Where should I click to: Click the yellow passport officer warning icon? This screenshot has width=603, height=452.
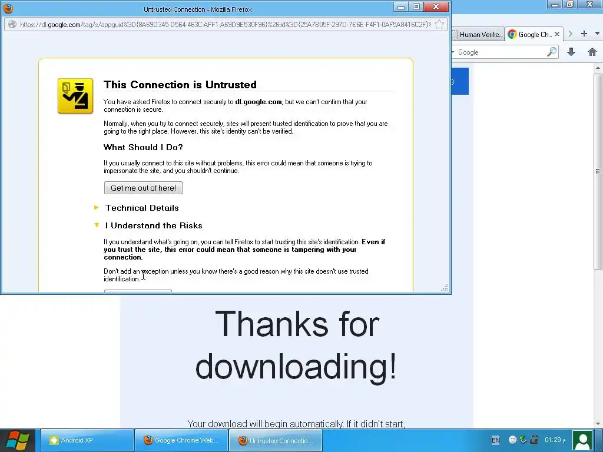[x=75, y=96]
